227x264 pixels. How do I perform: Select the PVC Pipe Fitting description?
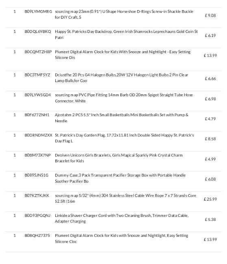click(124, 98)
